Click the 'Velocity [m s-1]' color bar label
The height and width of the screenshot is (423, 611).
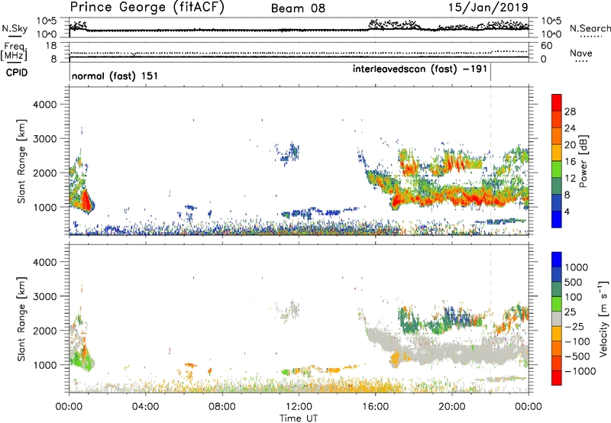[x=603, y=318]
